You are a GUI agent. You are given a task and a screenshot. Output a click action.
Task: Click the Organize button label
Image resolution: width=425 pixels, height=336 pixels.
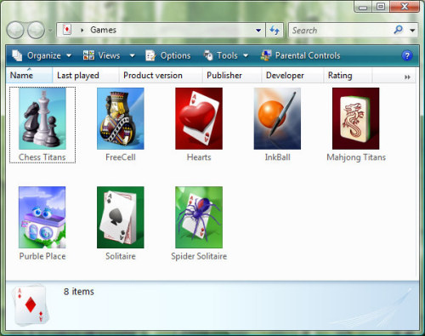(x=44, y=55)
